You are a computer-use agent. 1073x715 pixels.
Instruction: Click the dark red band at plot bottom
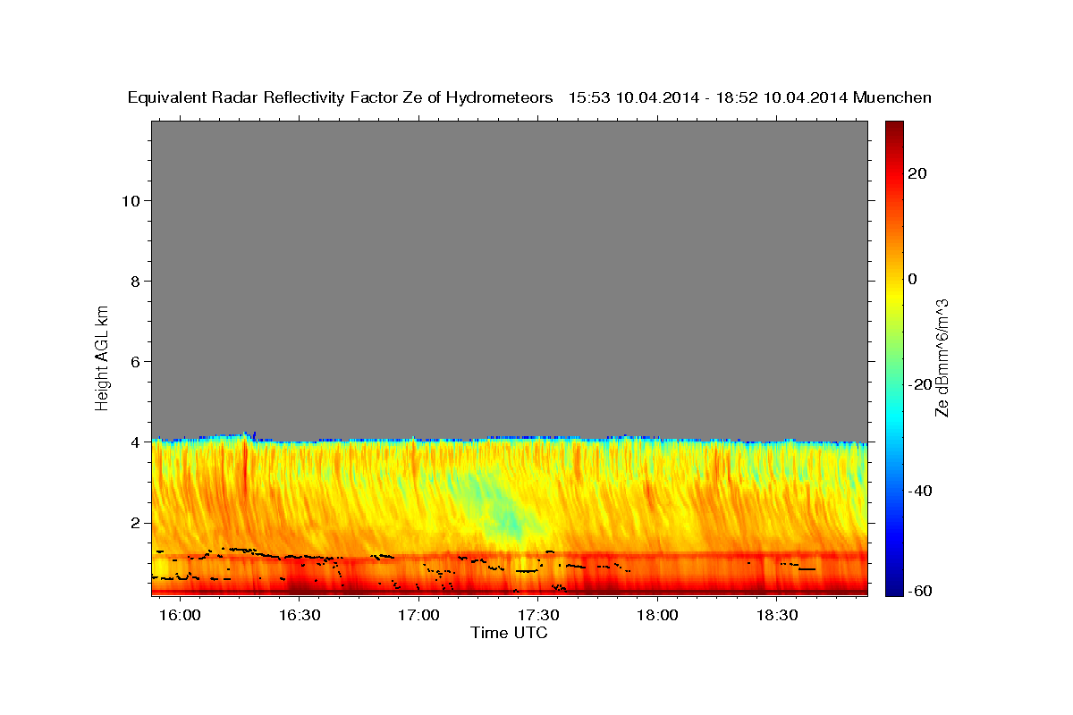509,591
